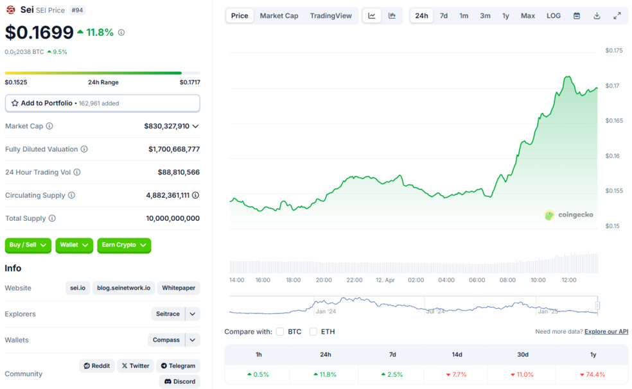Expand Market Cap value chevron
The width and height of the screenshot is (632, 389).
(195, 126)
